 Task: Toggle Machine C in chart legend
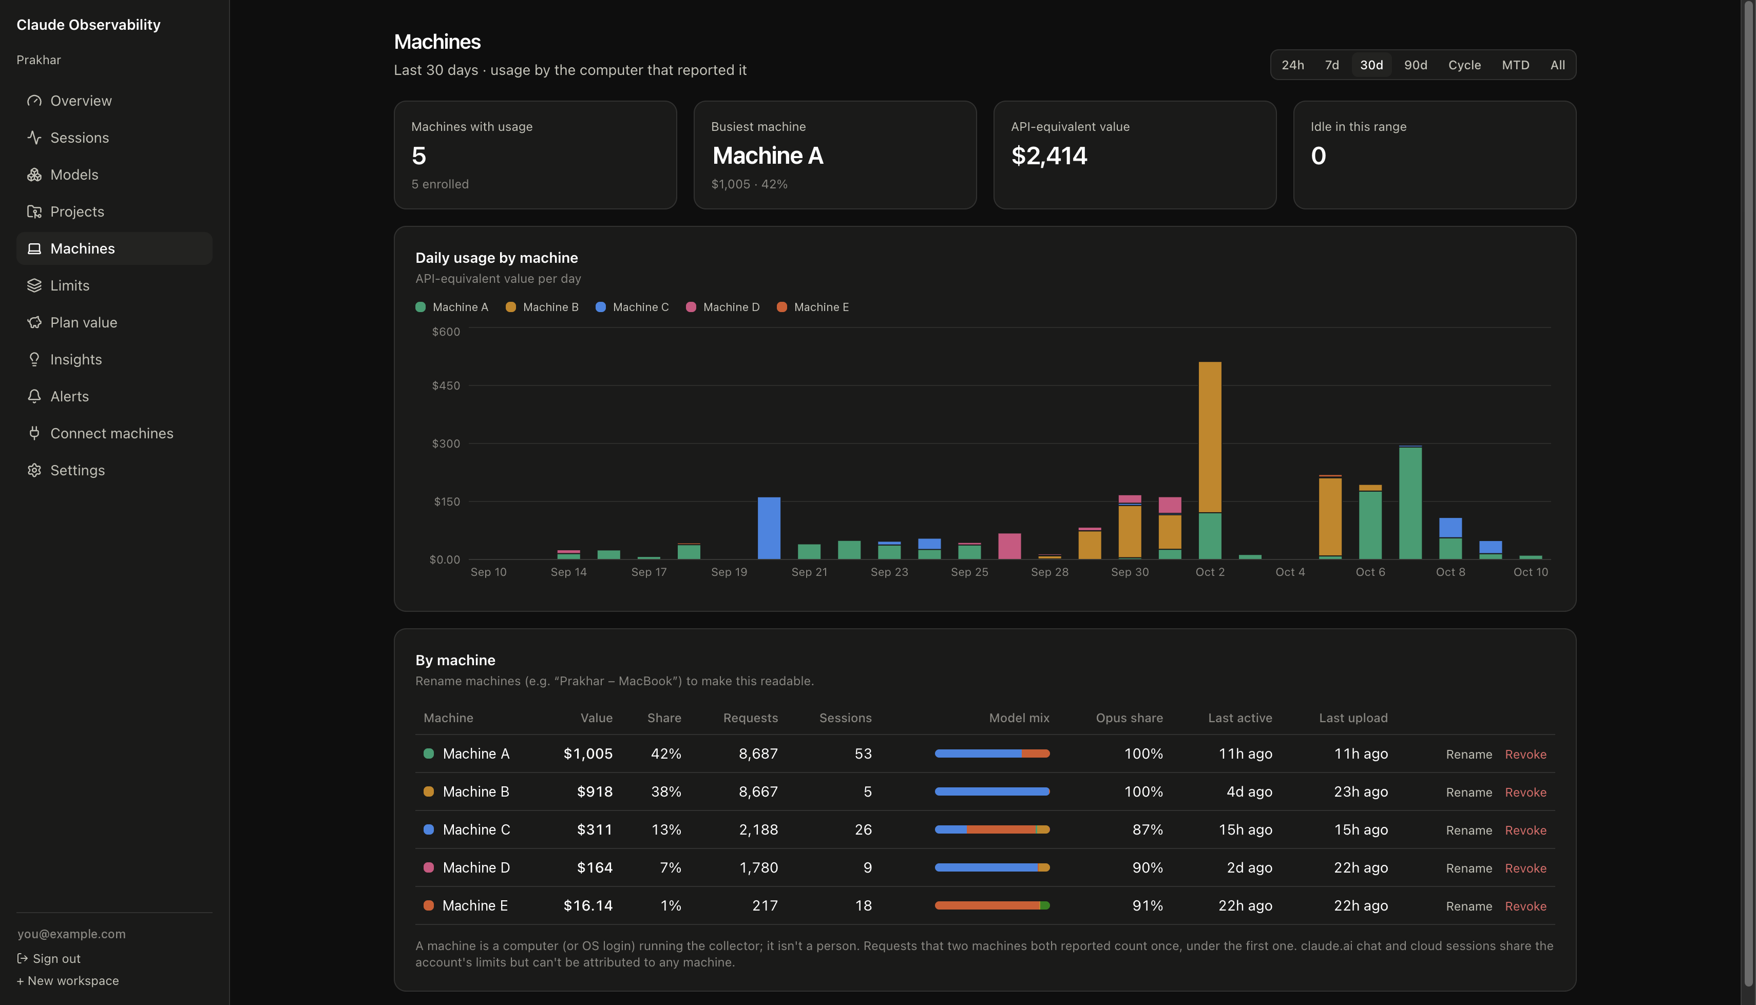(x=632, y=307)
